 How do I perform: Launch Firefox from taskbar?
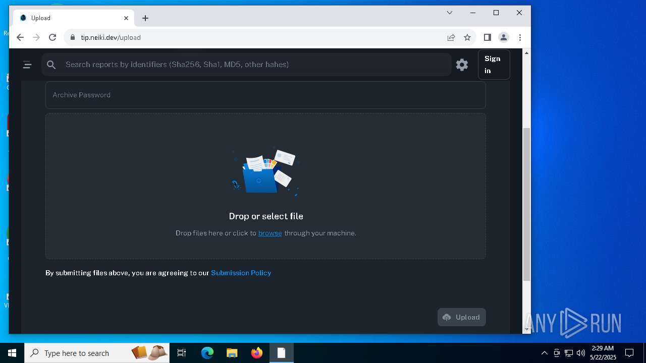tap(256, 353)
